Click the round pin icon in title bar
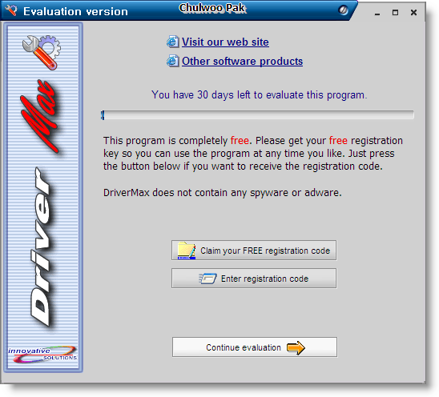 pos(343,10)
